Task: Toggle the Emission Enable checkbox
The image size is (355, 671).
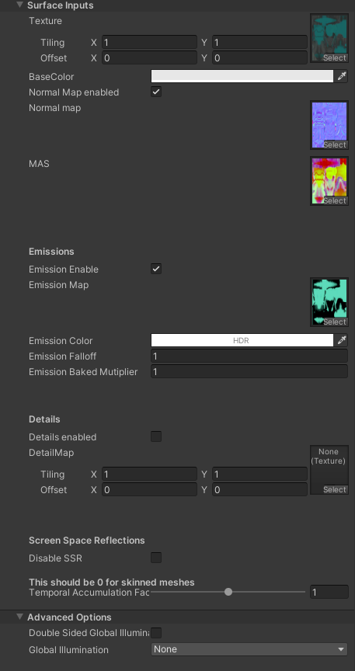Action: pos(156,269)
